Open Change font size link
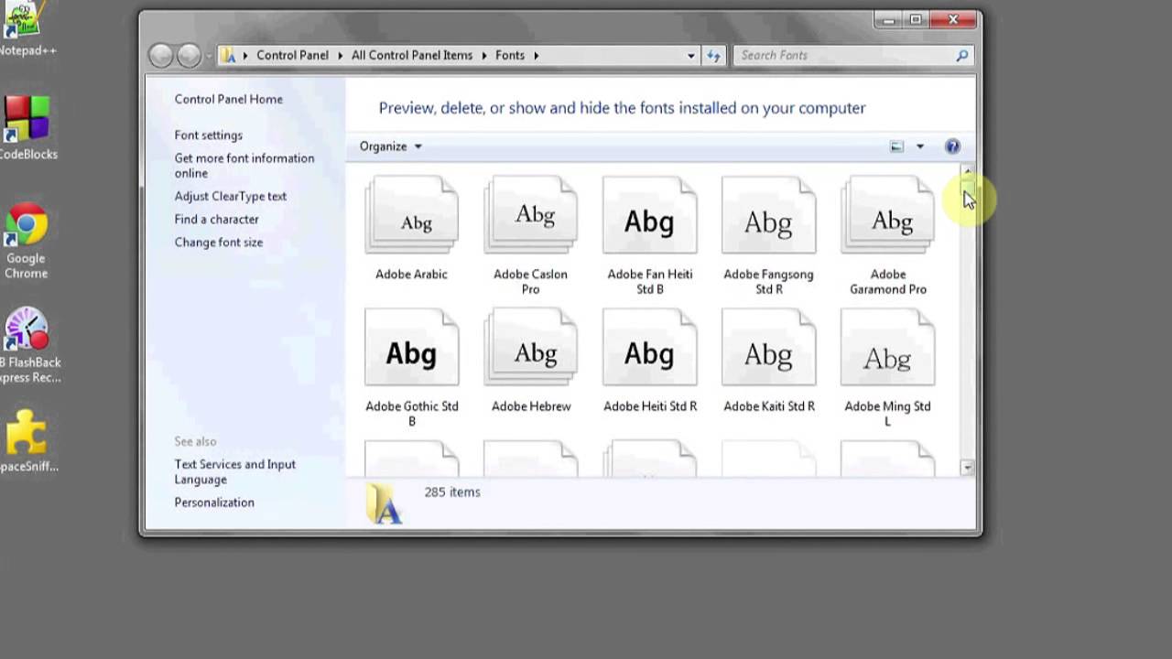This screenshot has height=659, width=1172. point(219,243)
